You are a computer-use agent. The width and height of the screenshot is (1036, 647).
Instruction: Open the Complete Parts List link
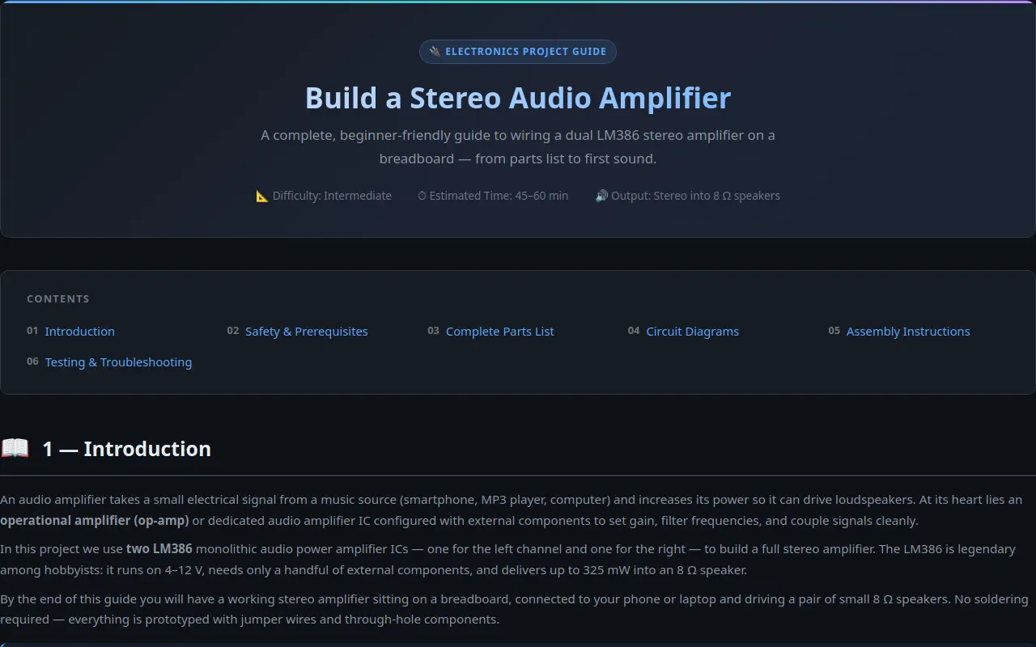499,332
